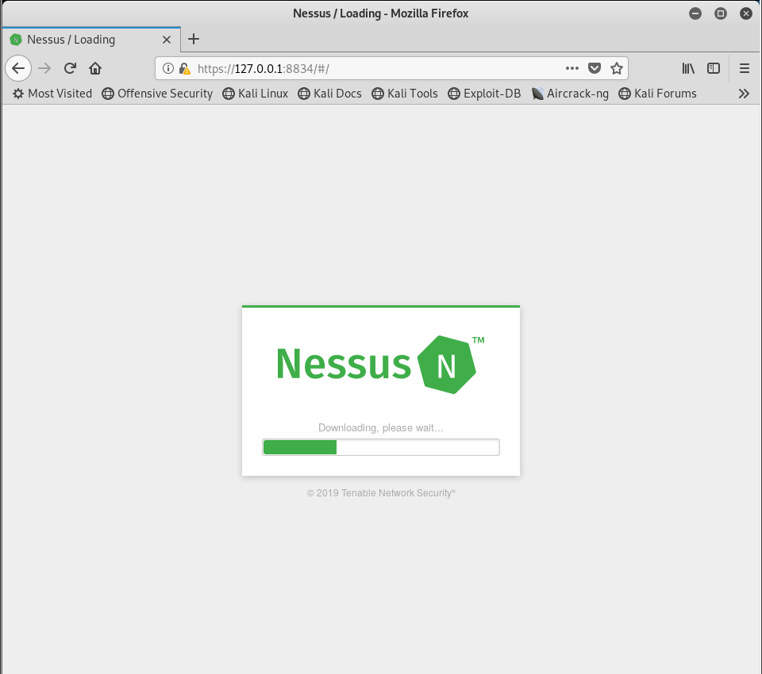Open the Aircrack-ng bookmark

[570, 94]
